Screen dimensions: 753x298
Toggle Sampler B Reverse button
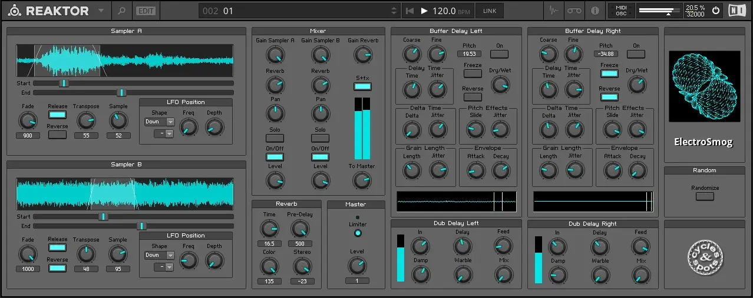(x=57, y=268)
